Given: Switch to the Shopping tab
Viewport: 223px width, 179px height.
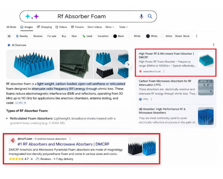Looking at the screenshot, I should click(x=44, y=27).
